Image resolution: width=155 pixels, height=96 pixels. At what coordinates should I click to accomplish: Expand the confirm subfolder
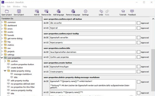[x=5, y=61]
